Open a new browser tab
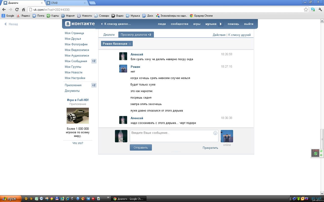Viewport: 324px width, 202px height. [92, 3]
